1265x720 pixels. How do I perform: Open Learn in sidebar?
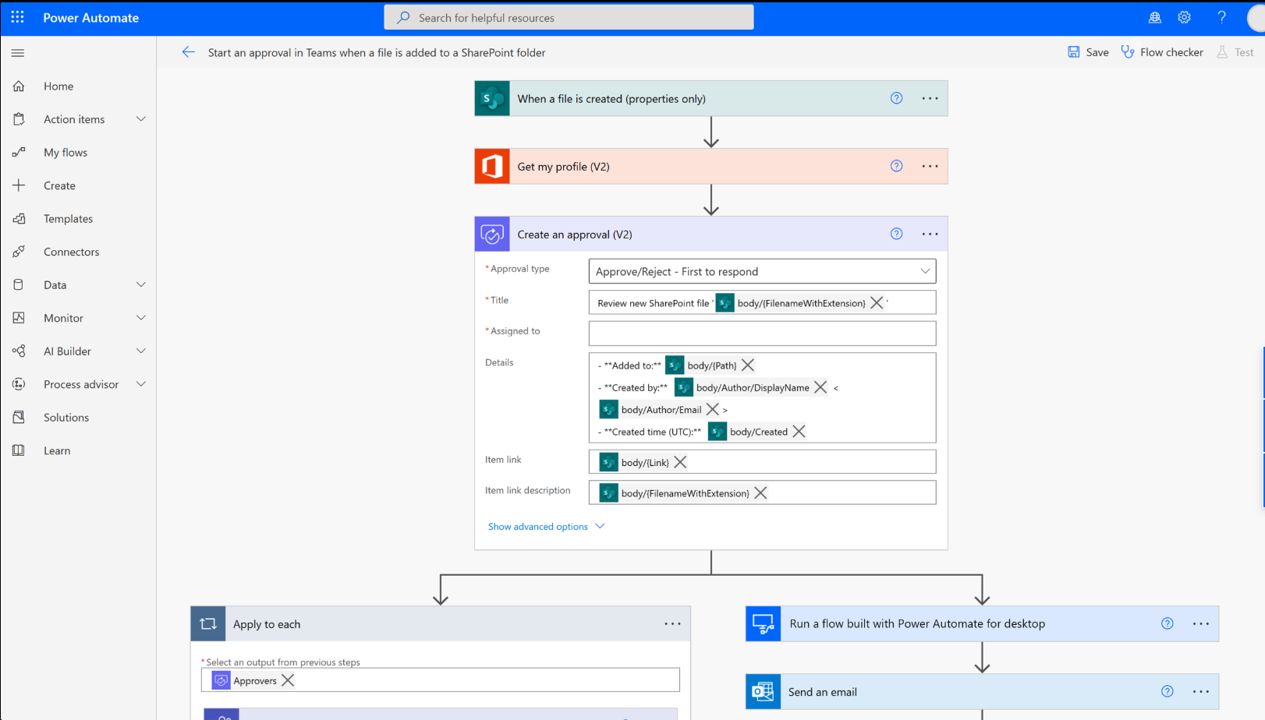[57, 450]
